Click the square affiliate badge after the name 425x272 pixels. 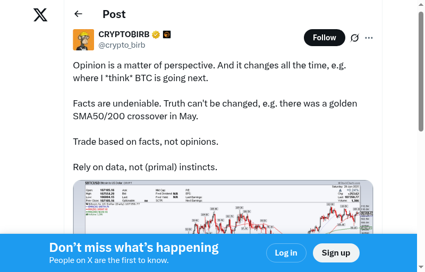pyautogui.click(x=166, y=35)
